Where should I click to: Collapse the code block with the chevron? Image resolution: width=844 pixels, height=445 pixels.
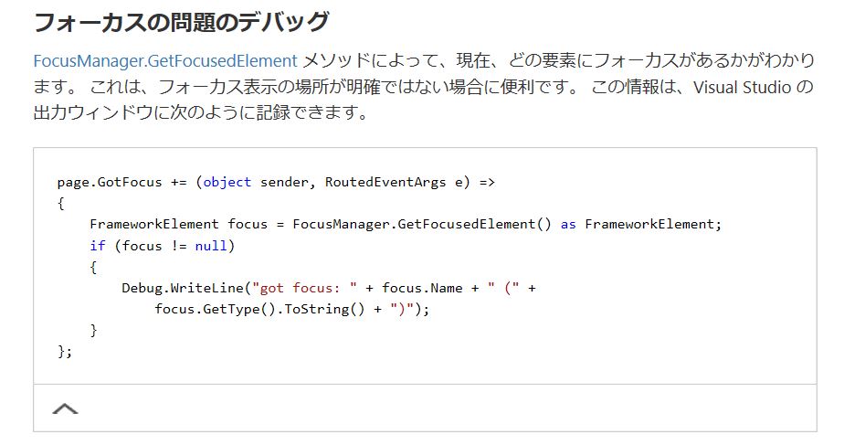65,408
